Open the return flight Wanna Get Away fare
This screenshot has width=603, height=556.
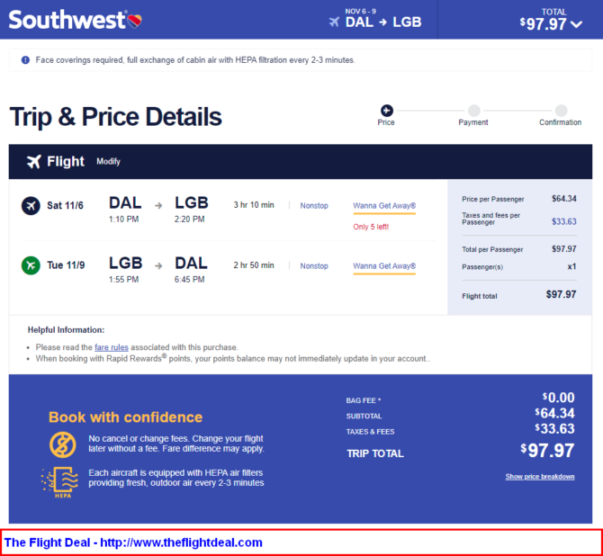[x=384, y=266]
